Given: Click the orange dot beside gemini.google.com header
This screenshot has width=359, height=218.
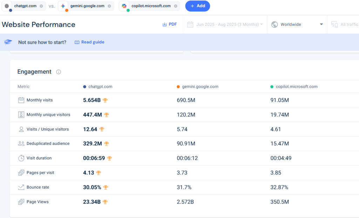Looking at the screenshot, I should (x=178, y=87).
